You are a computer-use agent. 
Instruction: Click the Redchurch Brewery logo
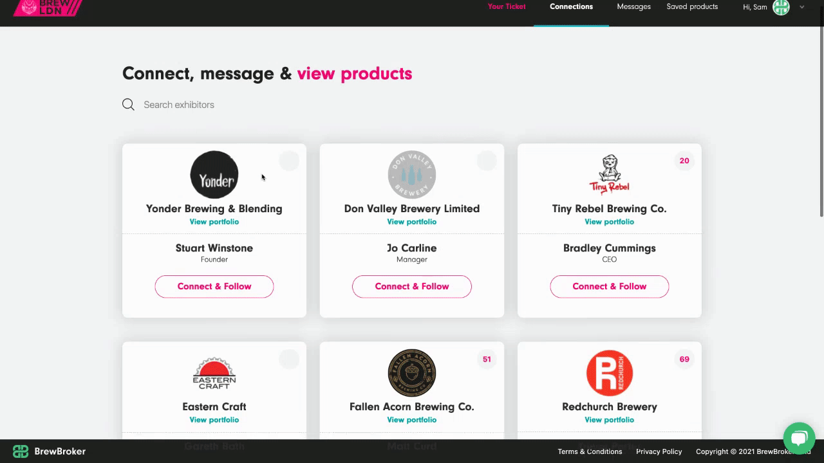point(610,373)
